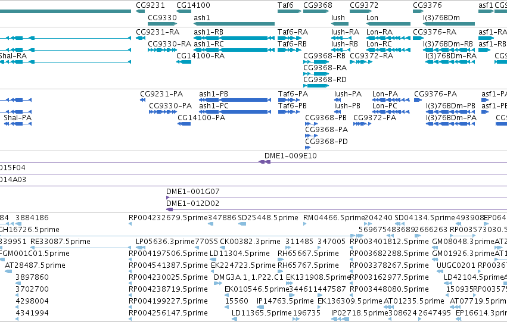Click protein CG14100-PA
Image resolution: width=507 pixels, height=322 pixels.
pyautogui.click(x=201, y=118)
